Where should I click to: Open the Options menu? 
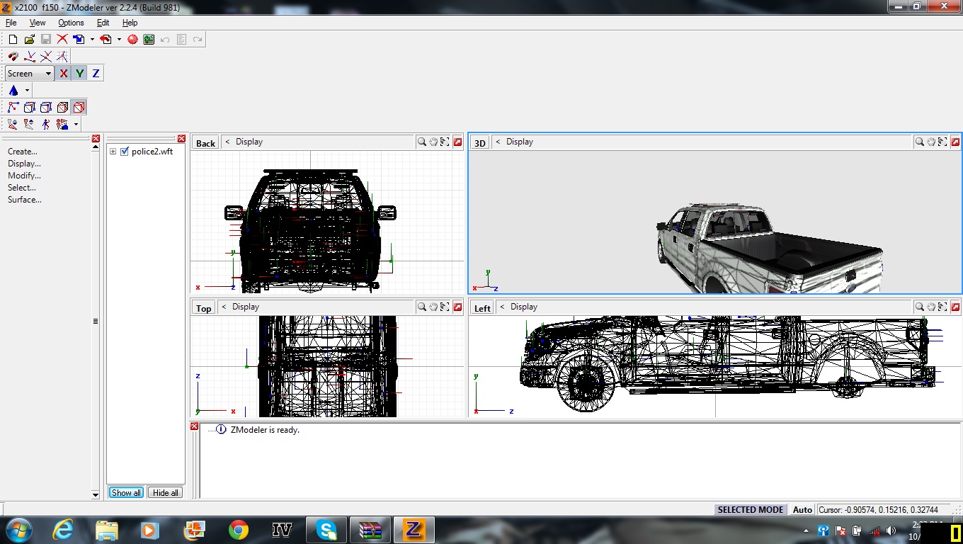(71, 23)
